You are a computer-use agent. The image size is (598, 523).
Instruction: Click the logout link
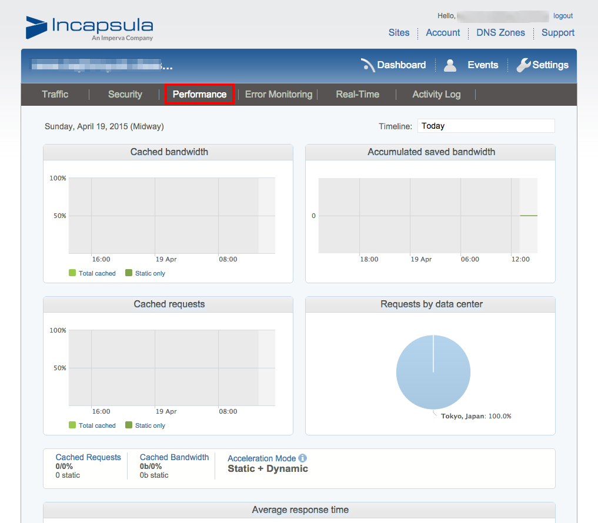point(563,16)
